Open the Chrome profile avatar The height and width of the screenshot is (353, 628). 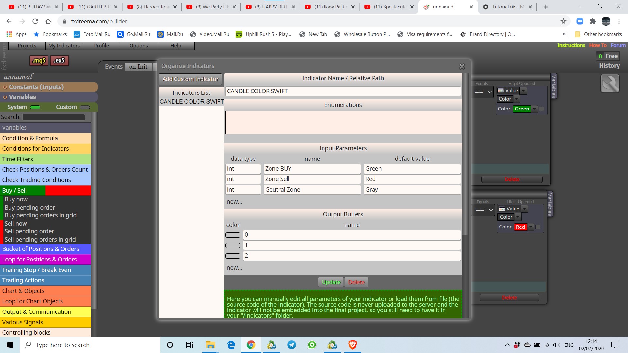point(606,21)
